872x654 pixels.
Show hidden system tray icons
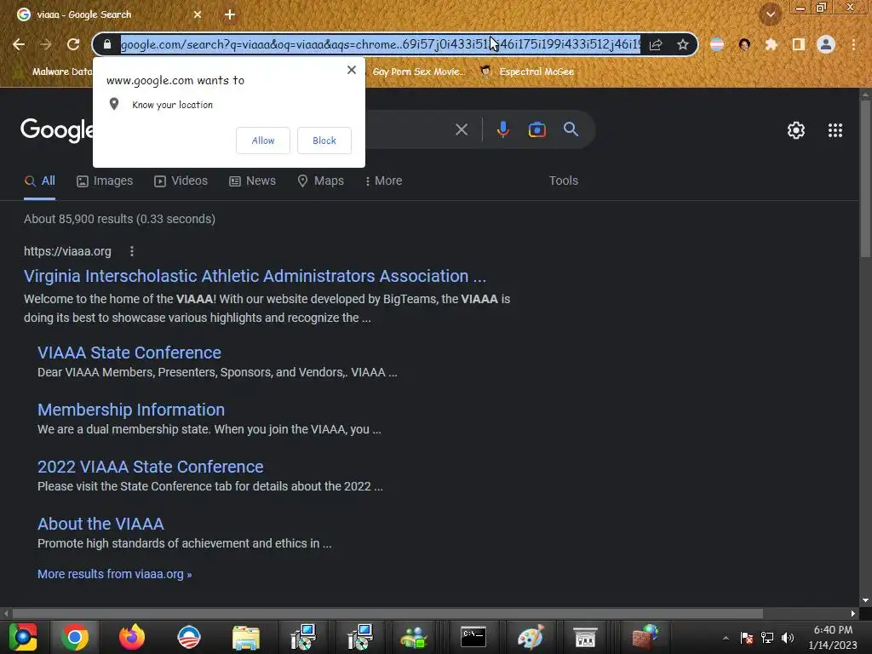pyautogui.click(x=726, y=638)
